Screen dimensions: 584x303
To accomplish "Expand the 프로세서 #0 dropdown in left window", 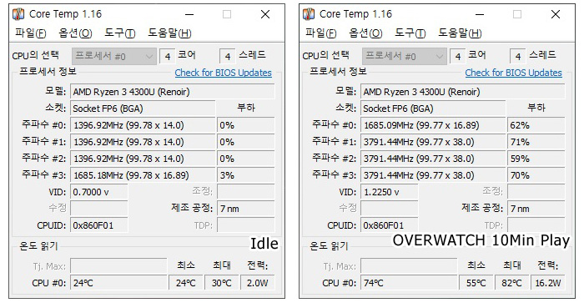I will 114,57.
